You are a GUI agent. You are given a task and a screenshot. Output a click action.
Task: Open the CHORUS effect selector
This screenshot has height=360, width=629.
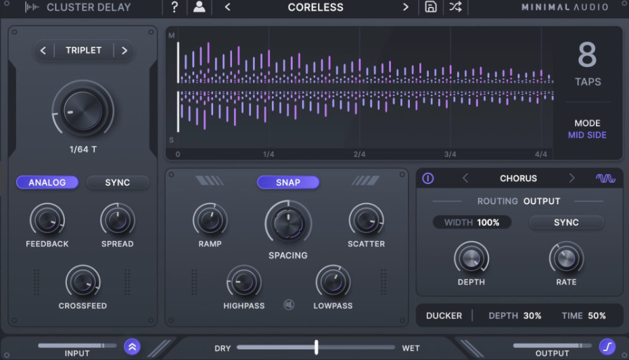click(x=518, y=178)
